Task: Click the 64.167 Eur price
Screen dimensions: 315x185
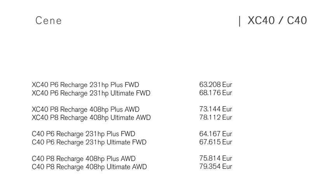Action: 216,134
